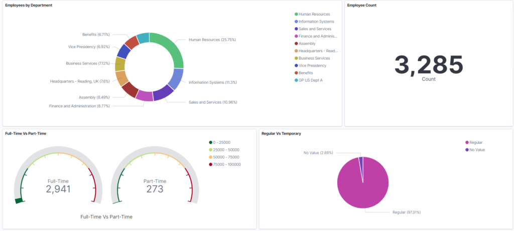Select Vice Presidency in the department legend
The image size is (514, 231).
point(312,66)
